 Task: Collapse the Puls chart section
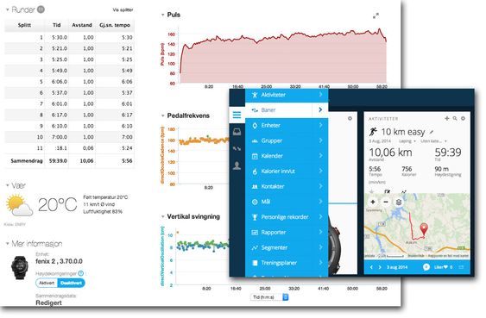coord(163,15)
